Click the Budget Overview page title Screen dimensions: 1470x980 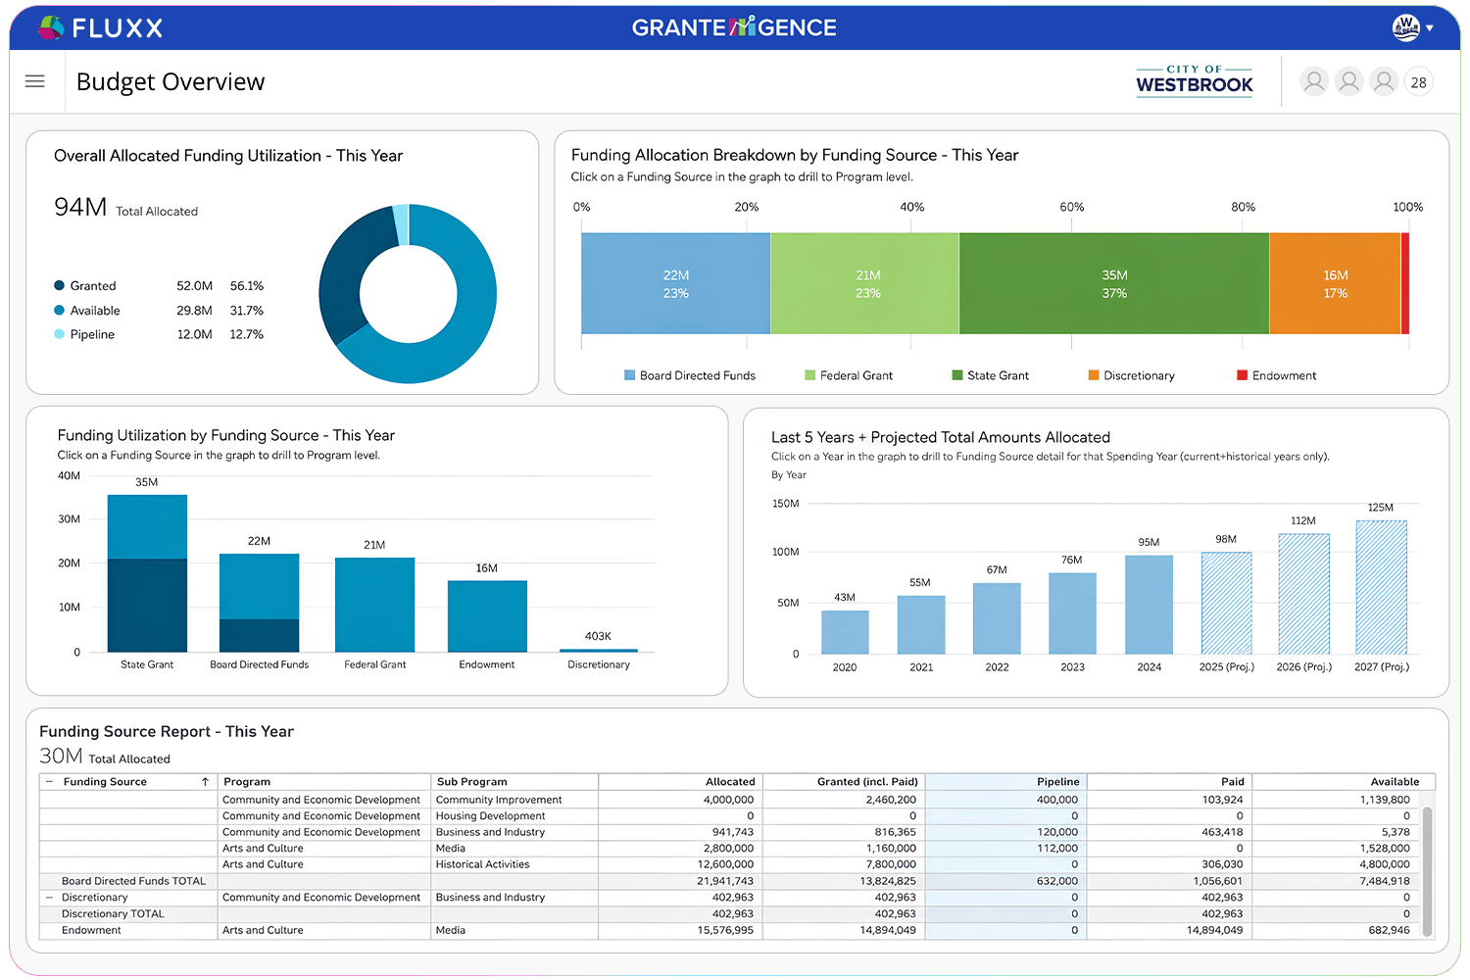click(171, 82)
